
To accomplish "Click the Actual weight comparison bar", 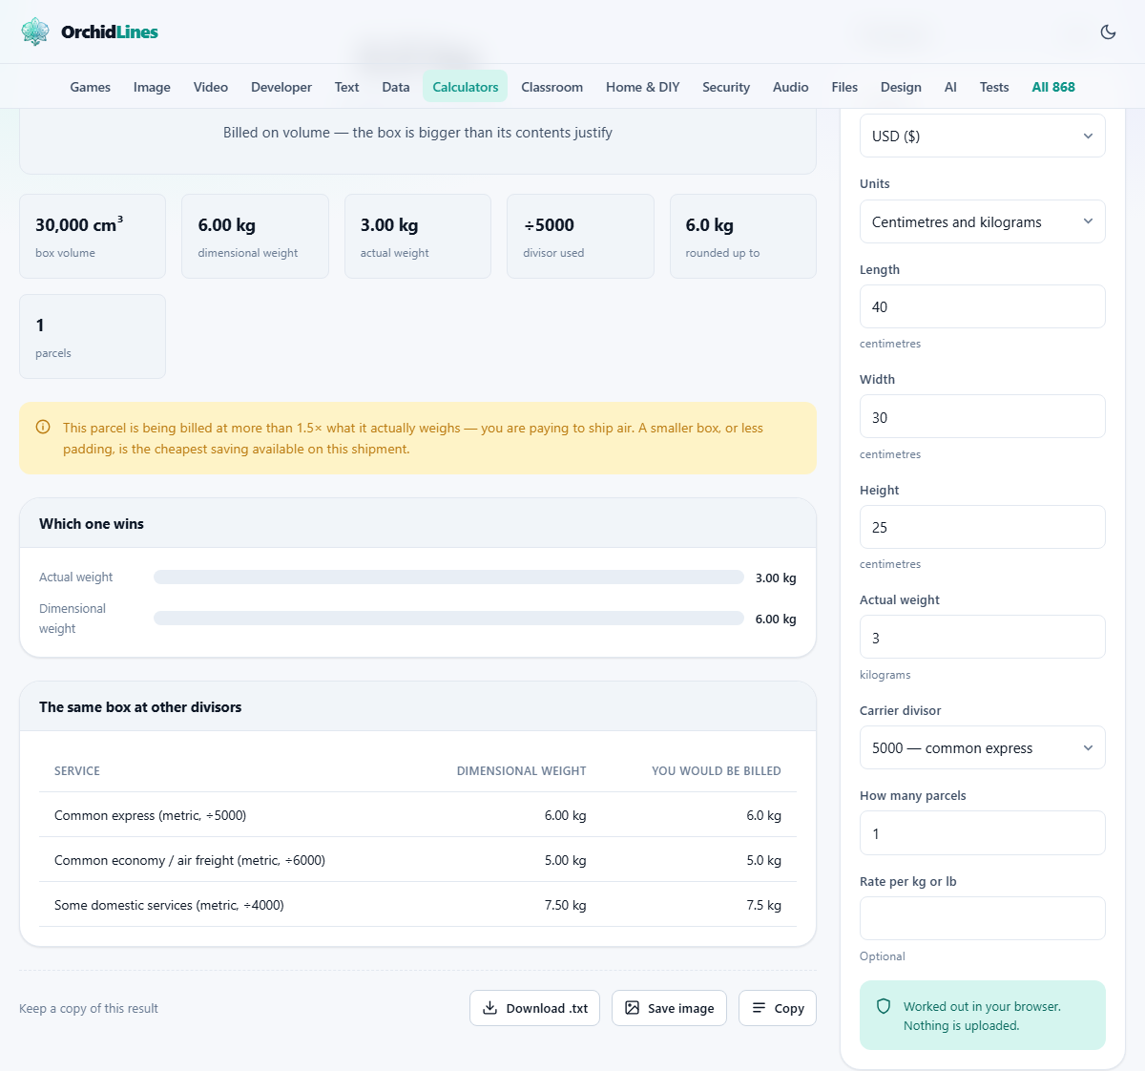I will coord(448,577).
